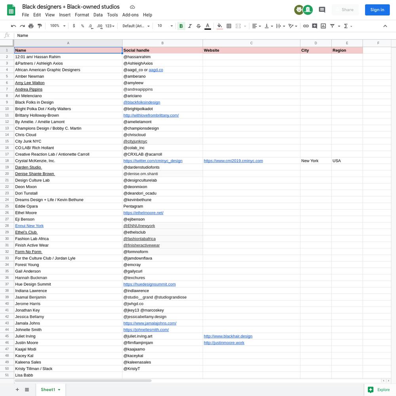The width and height of the screenshot is (396, 396).
Task: Increase decimal places
Action: [99, 26]
